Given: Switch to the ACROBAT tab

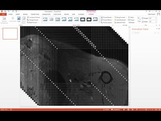Looking at the screenshot, I should coord(81,14).
